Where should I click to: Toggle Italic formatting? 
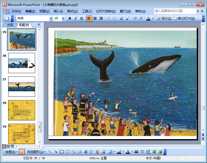(76, 18)
